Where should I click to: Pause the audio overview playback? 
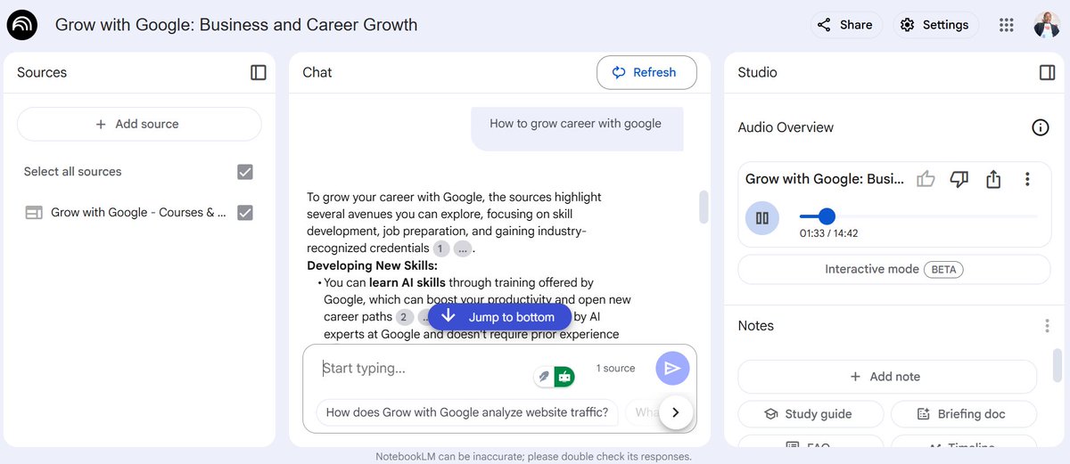click(762, 218)
